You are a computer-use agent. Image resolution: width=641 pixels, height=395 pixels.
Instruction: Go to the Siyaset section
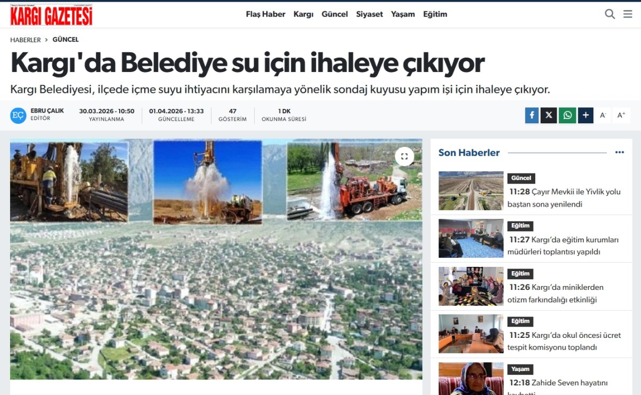(x=369, y=14)
